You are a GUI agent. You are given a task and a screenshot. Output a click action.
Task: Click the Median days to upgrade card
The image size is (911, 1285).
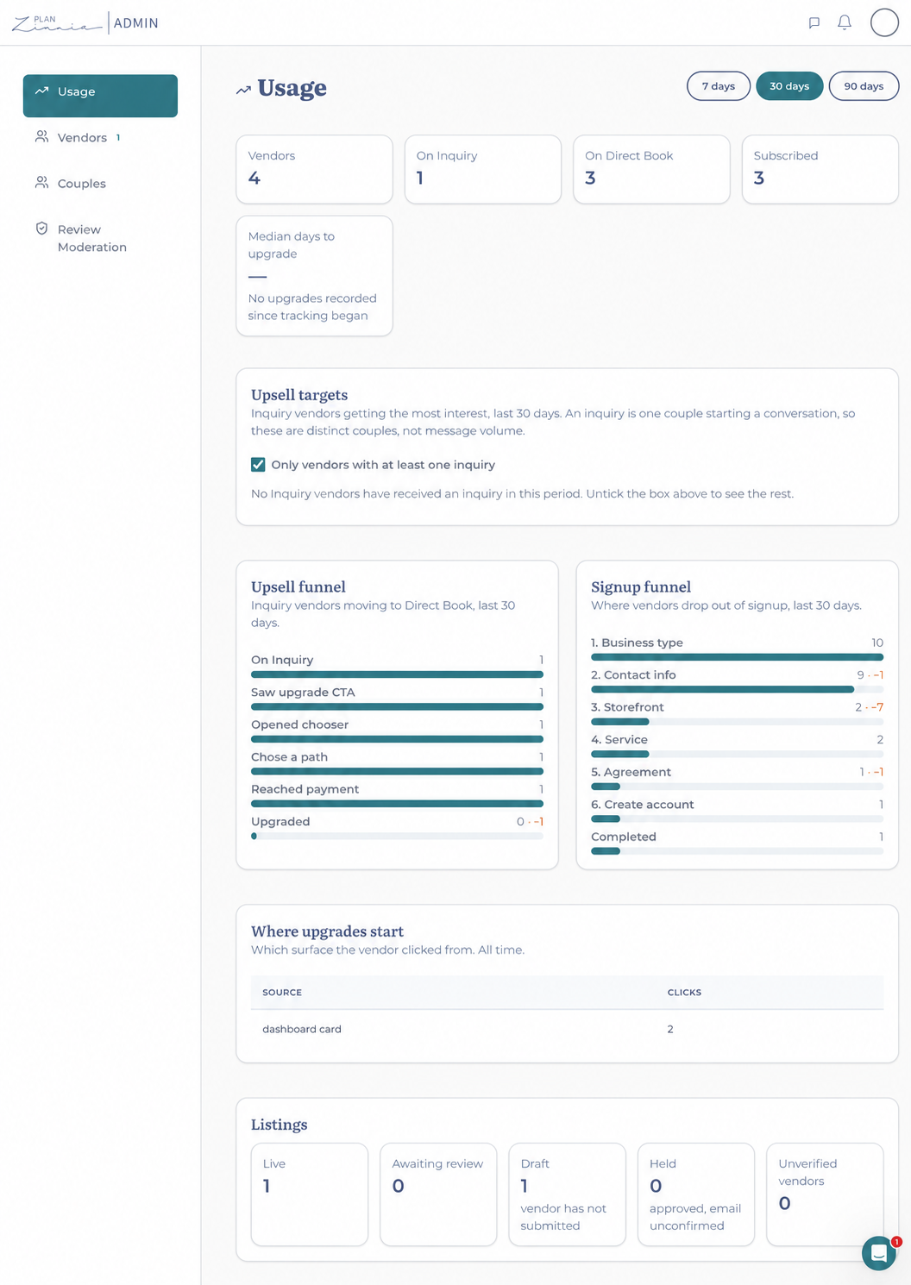coord(314,275)
